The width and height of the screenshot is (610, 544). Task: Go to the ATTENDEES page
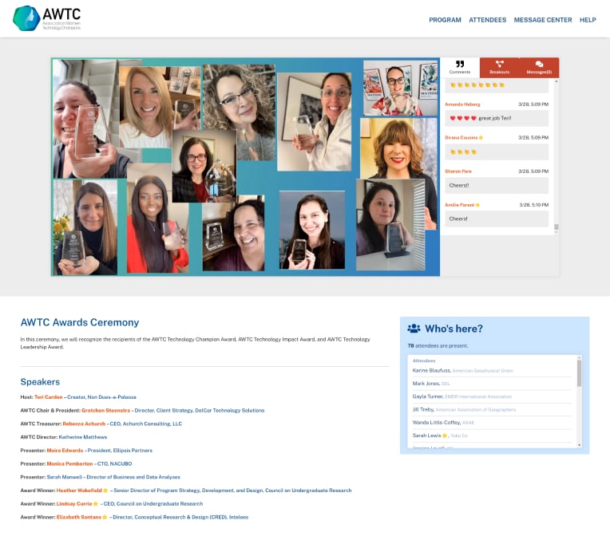click(x=488, y=20)
